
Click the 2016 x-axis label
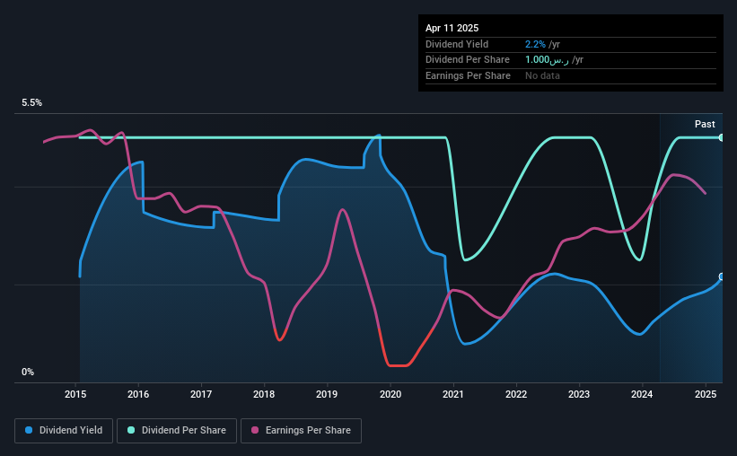pyautogui.click(x=138, y=394)
